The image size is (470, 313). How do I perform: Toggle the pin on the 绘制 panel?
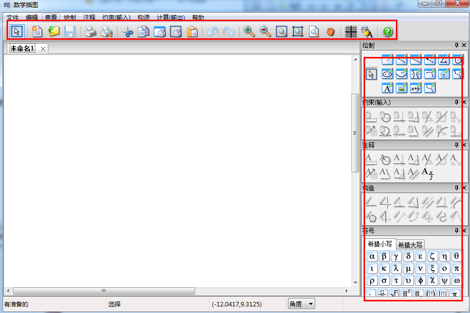(x=456, y=45)
